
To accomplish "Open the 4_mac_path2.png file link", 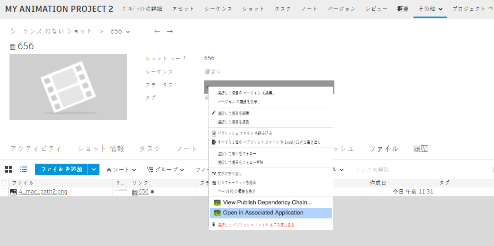I will (43, 192).
